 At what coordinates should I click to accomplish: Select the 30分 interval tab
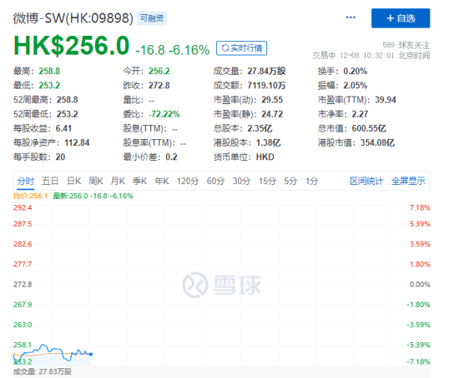pos(242,181)
